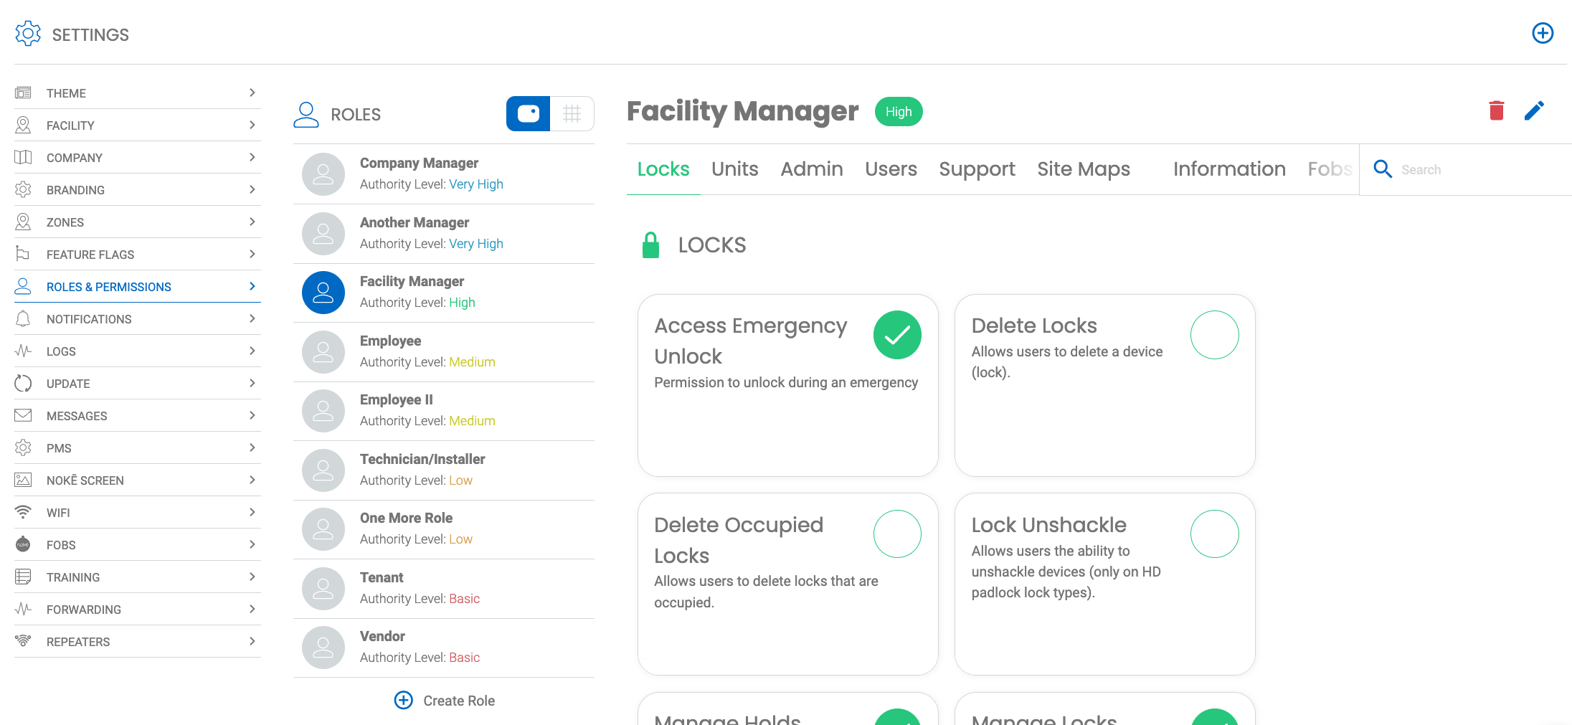Viewport: 1572px width, 725px height.
Task: Open the Theme settings icon
Action: pos(24,93)
